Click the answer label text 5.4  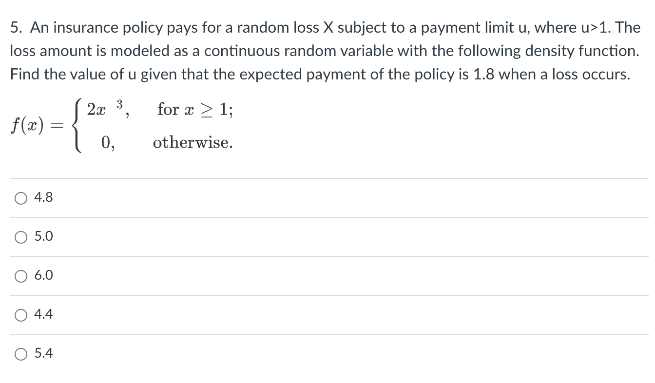point(43,353)
